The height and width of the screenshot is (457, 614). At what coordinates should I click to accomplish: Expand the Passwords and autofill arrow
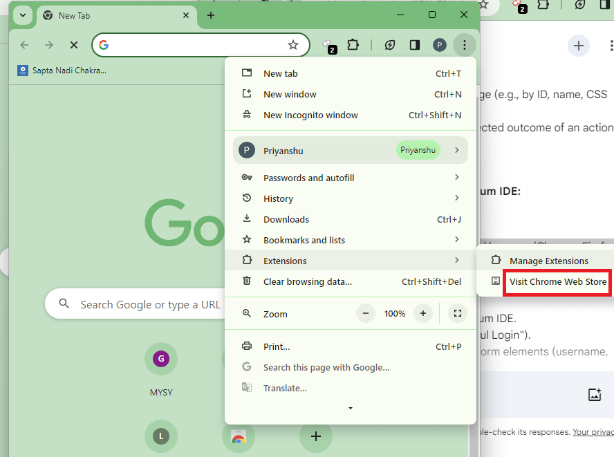coord(456,177)
